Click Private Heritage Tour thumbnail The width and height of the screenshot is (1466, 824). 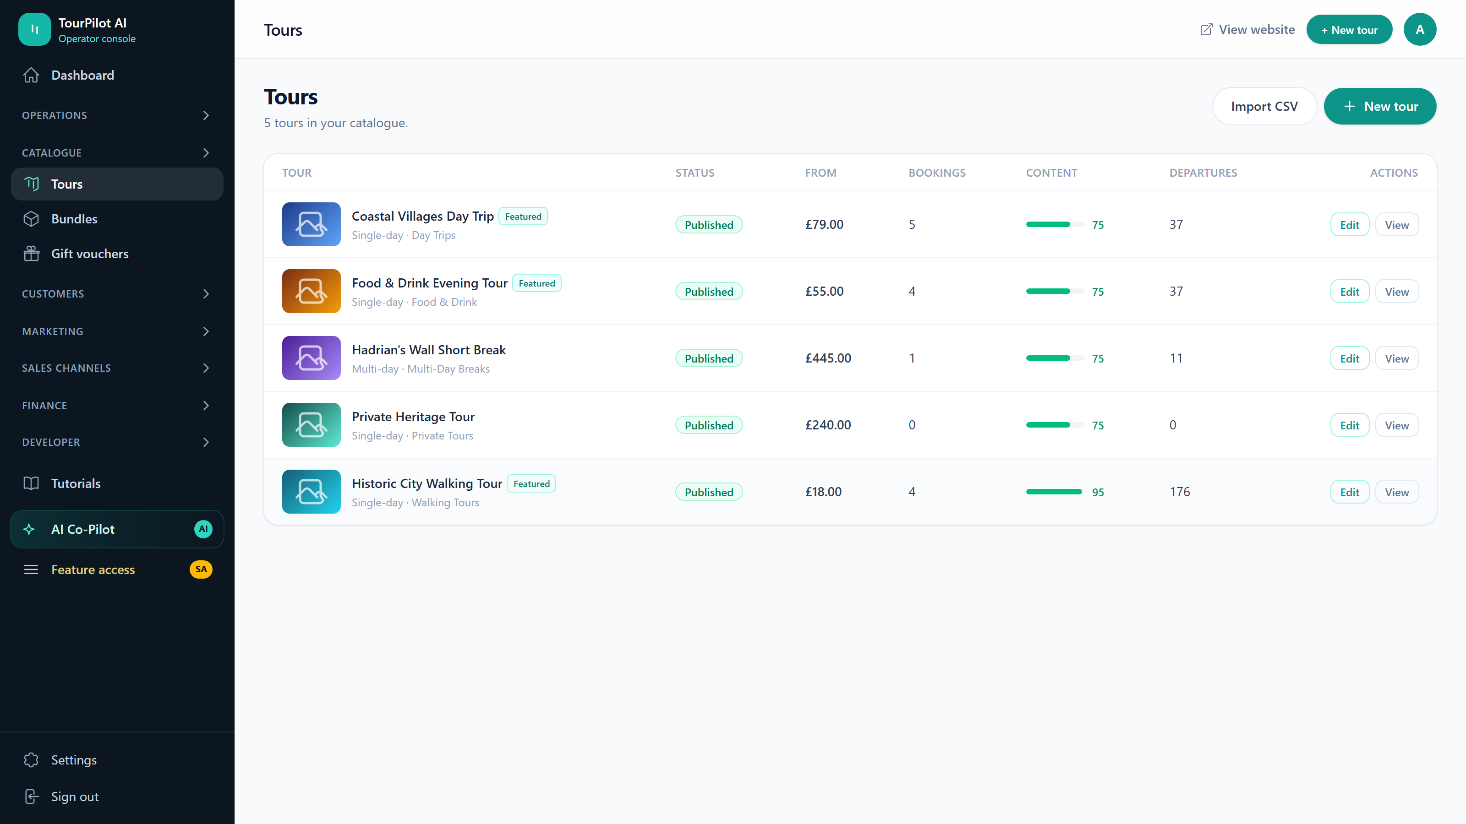pyautogui.click(x=312, y=425)
